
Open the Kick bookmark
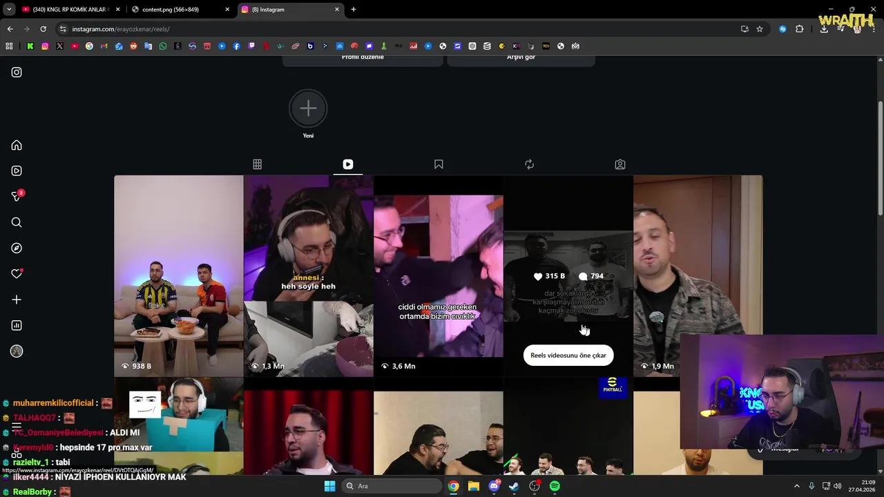click(30, 46)
